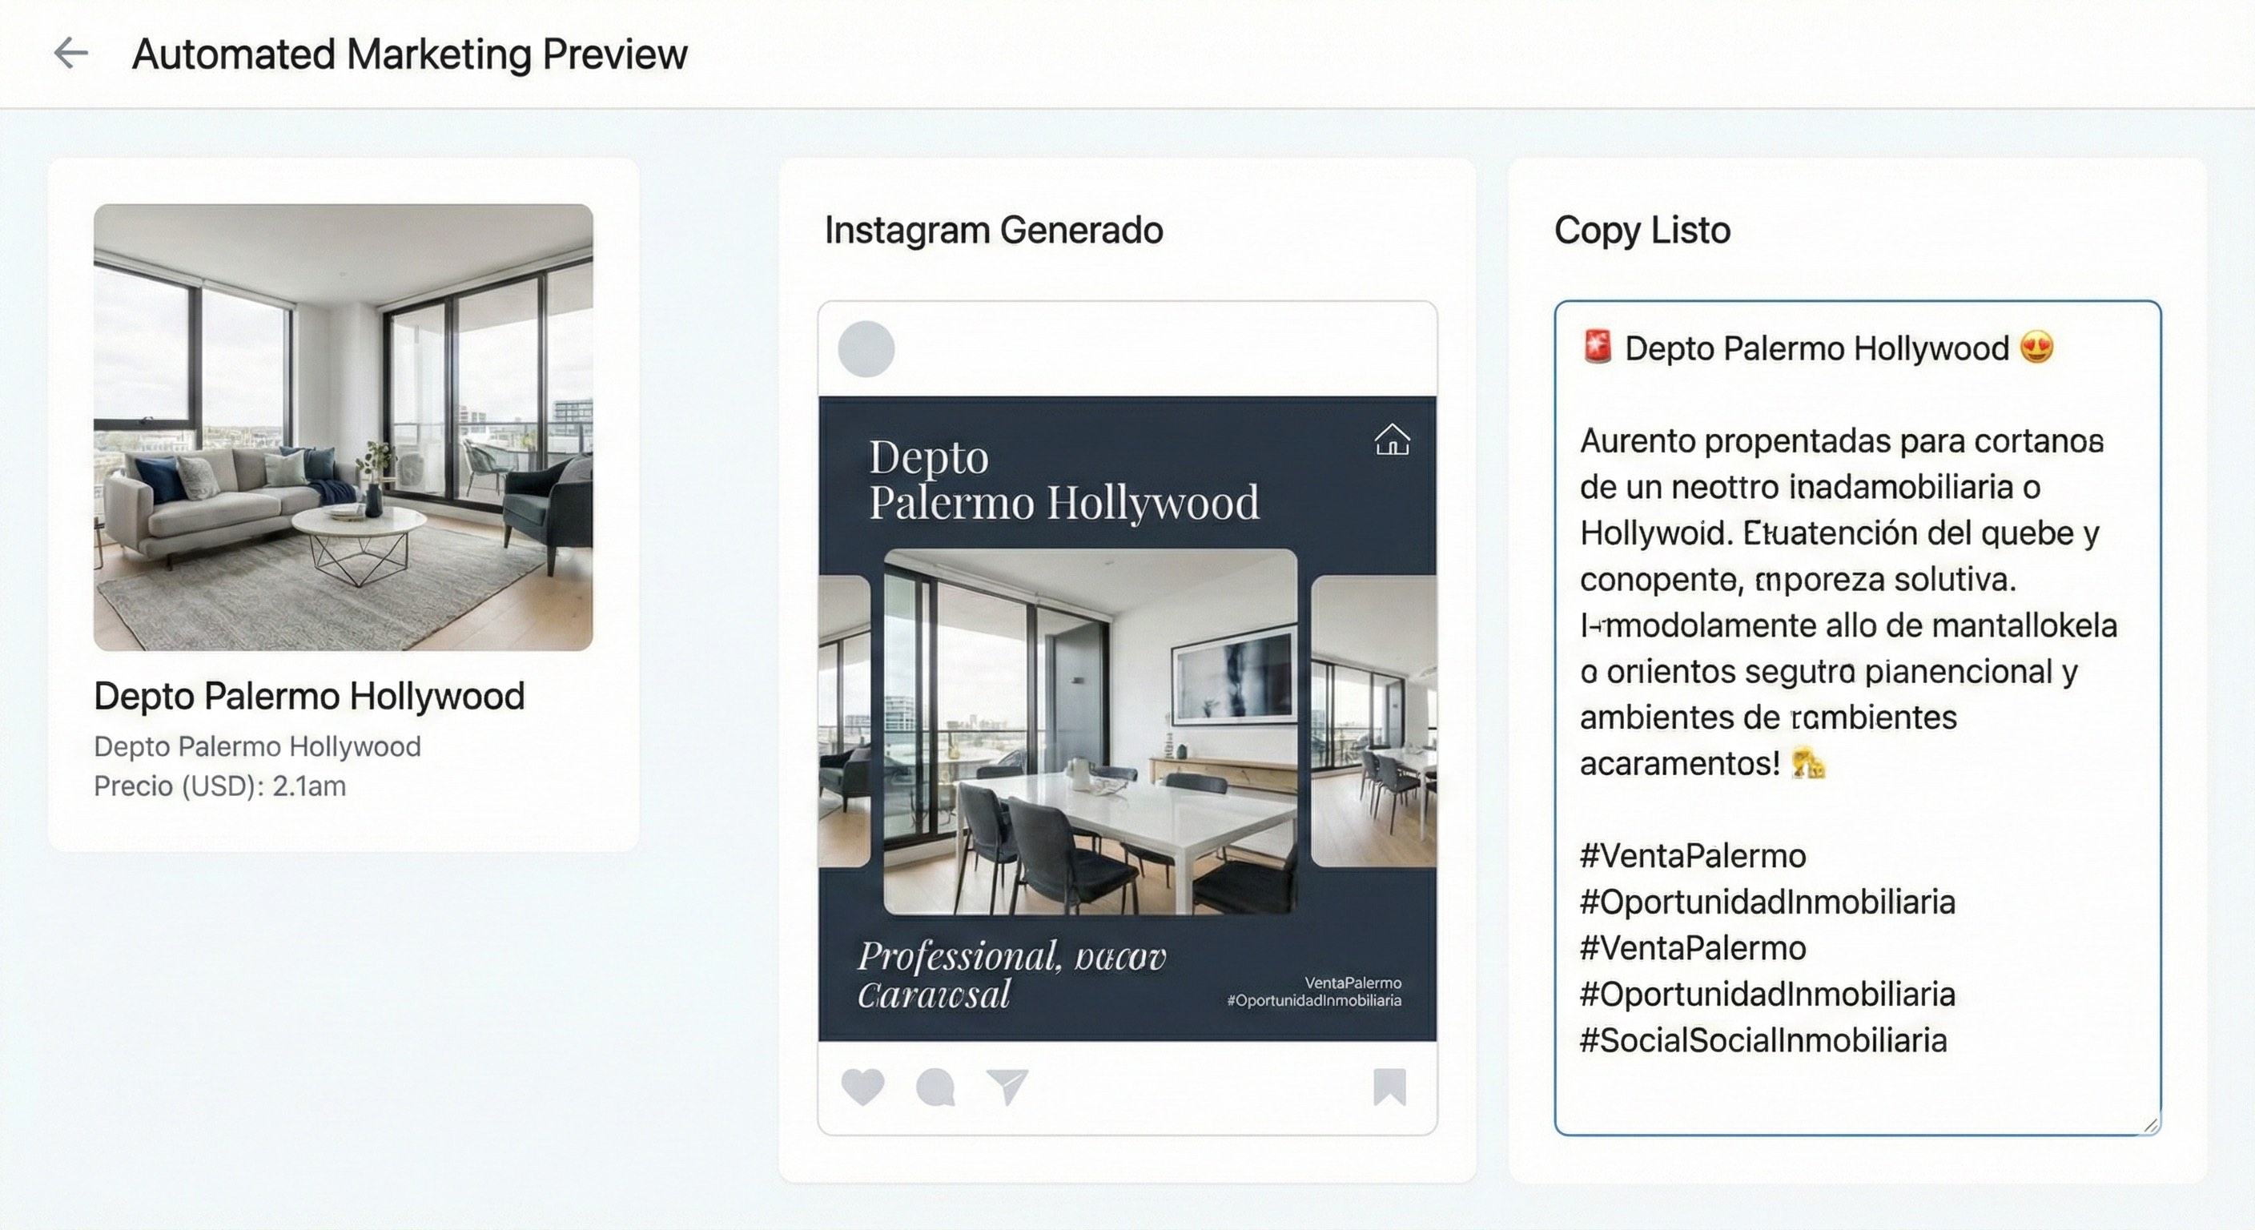This screenshot has width=2255, height=1230.
Task: Click the back arrow next to the title
Action: pos(73,54)
